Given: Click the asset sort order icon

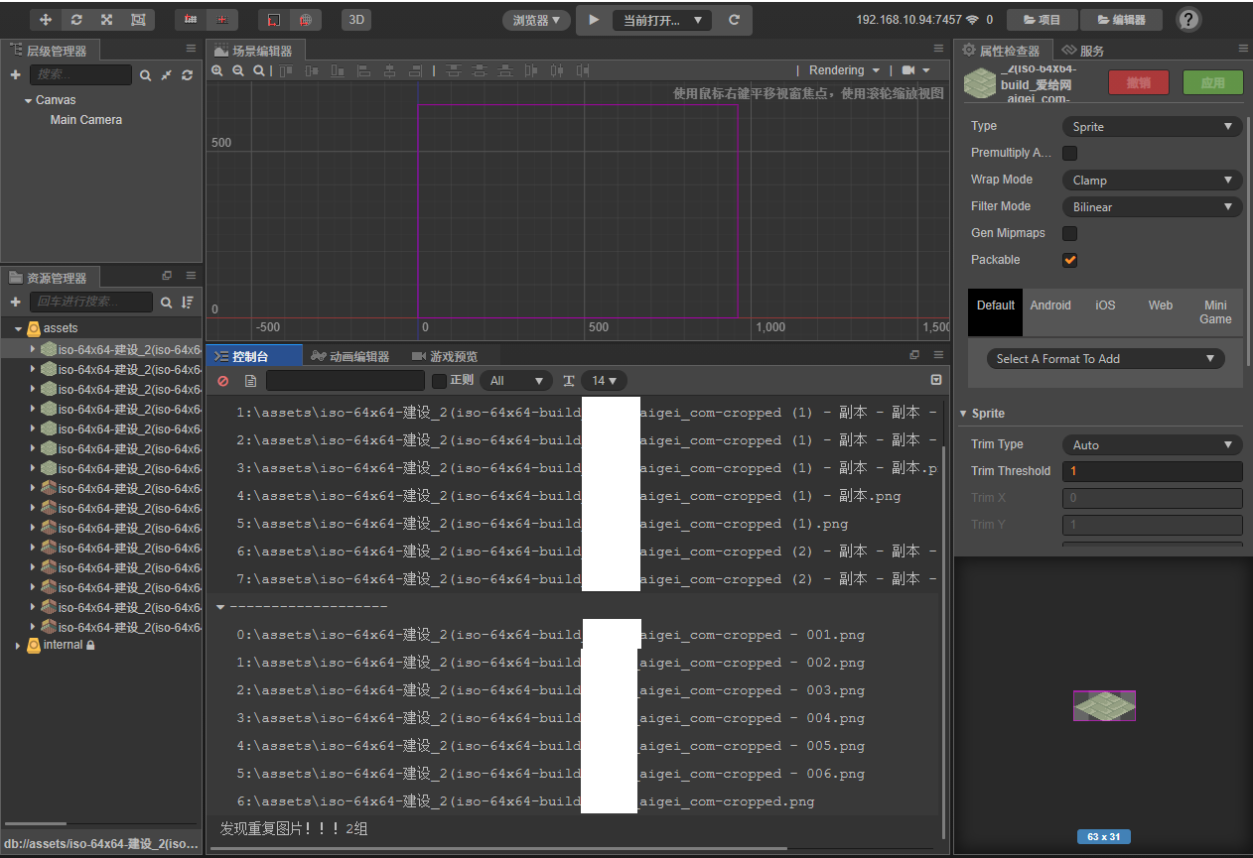Looking at the screenshot, I should pos(188,302).
